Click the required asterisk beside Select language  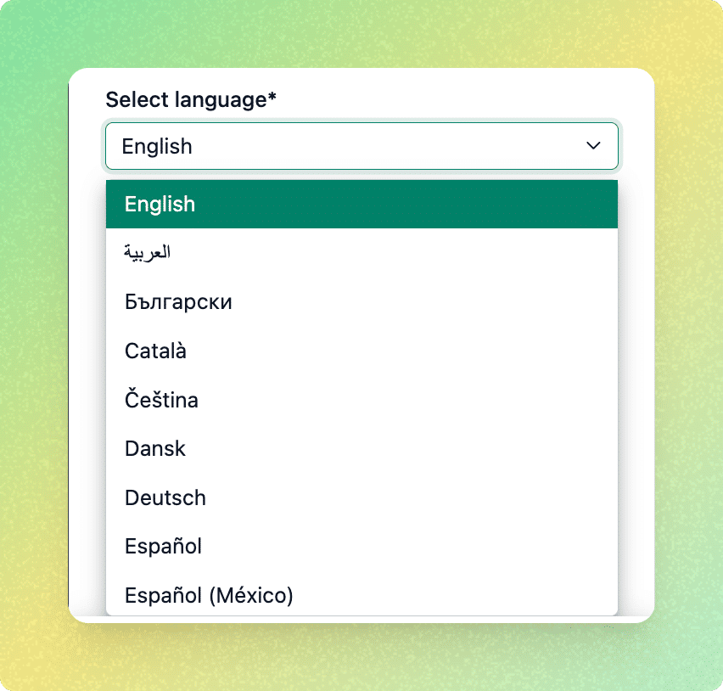(272, 98)
